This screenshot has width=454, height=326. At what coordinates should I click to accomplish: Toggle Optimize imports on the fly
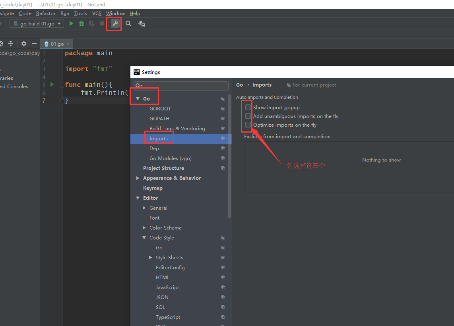[248, 125]
